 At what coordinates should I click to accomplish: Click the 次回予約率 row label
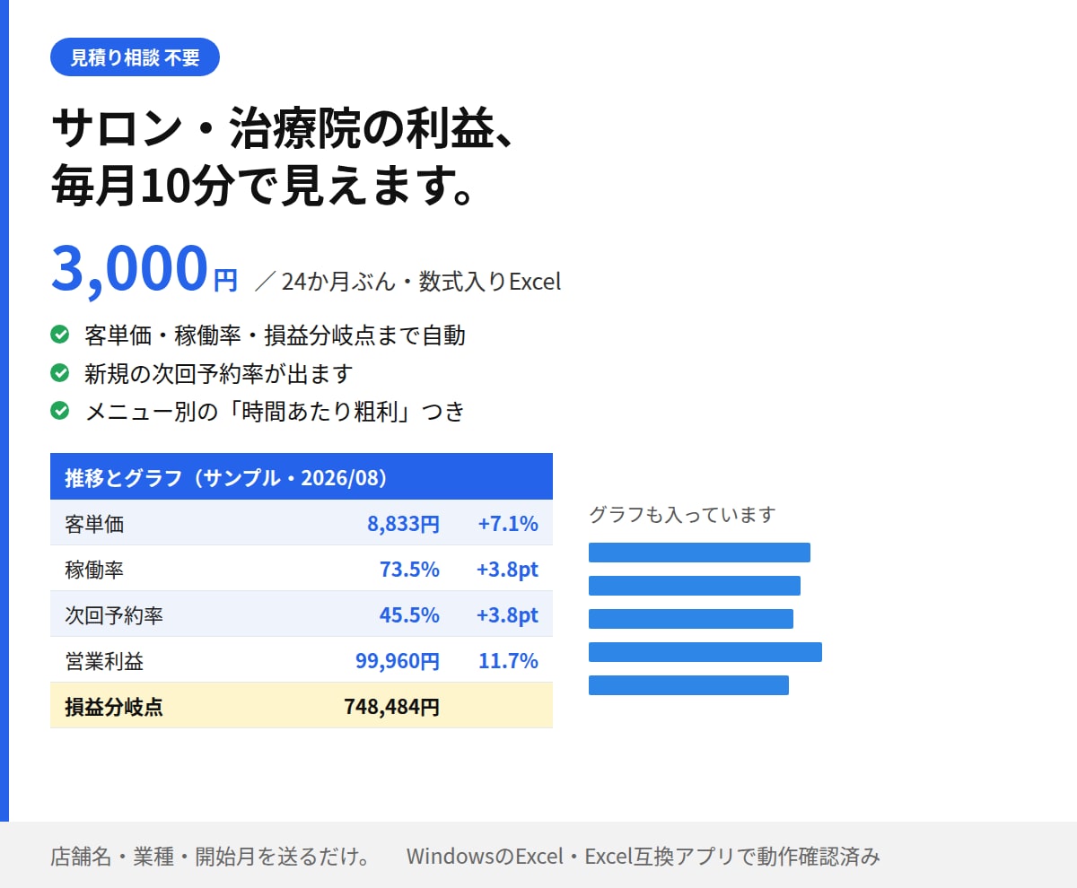tap(114, 615)
